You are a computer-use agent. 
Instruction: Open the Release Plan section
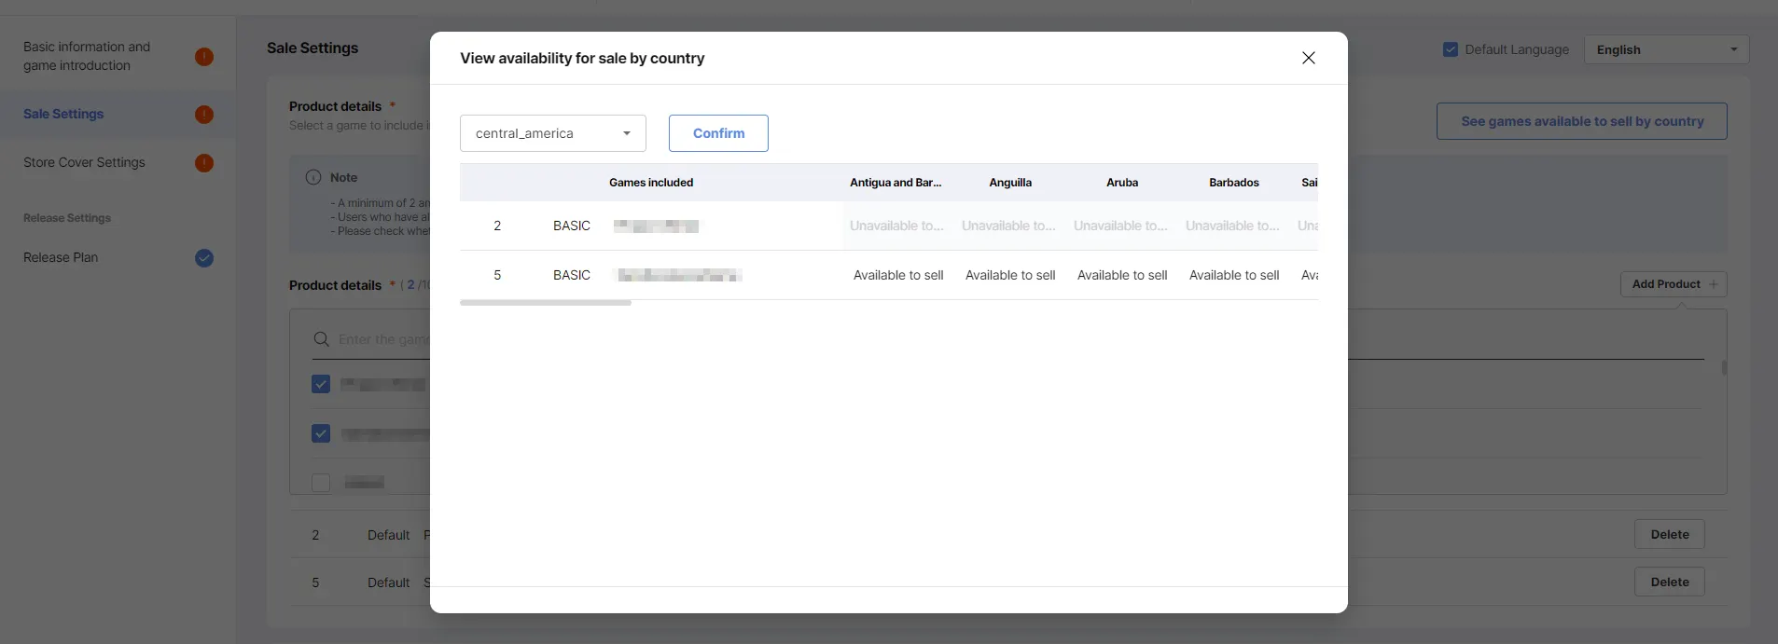tap(61, 257)
